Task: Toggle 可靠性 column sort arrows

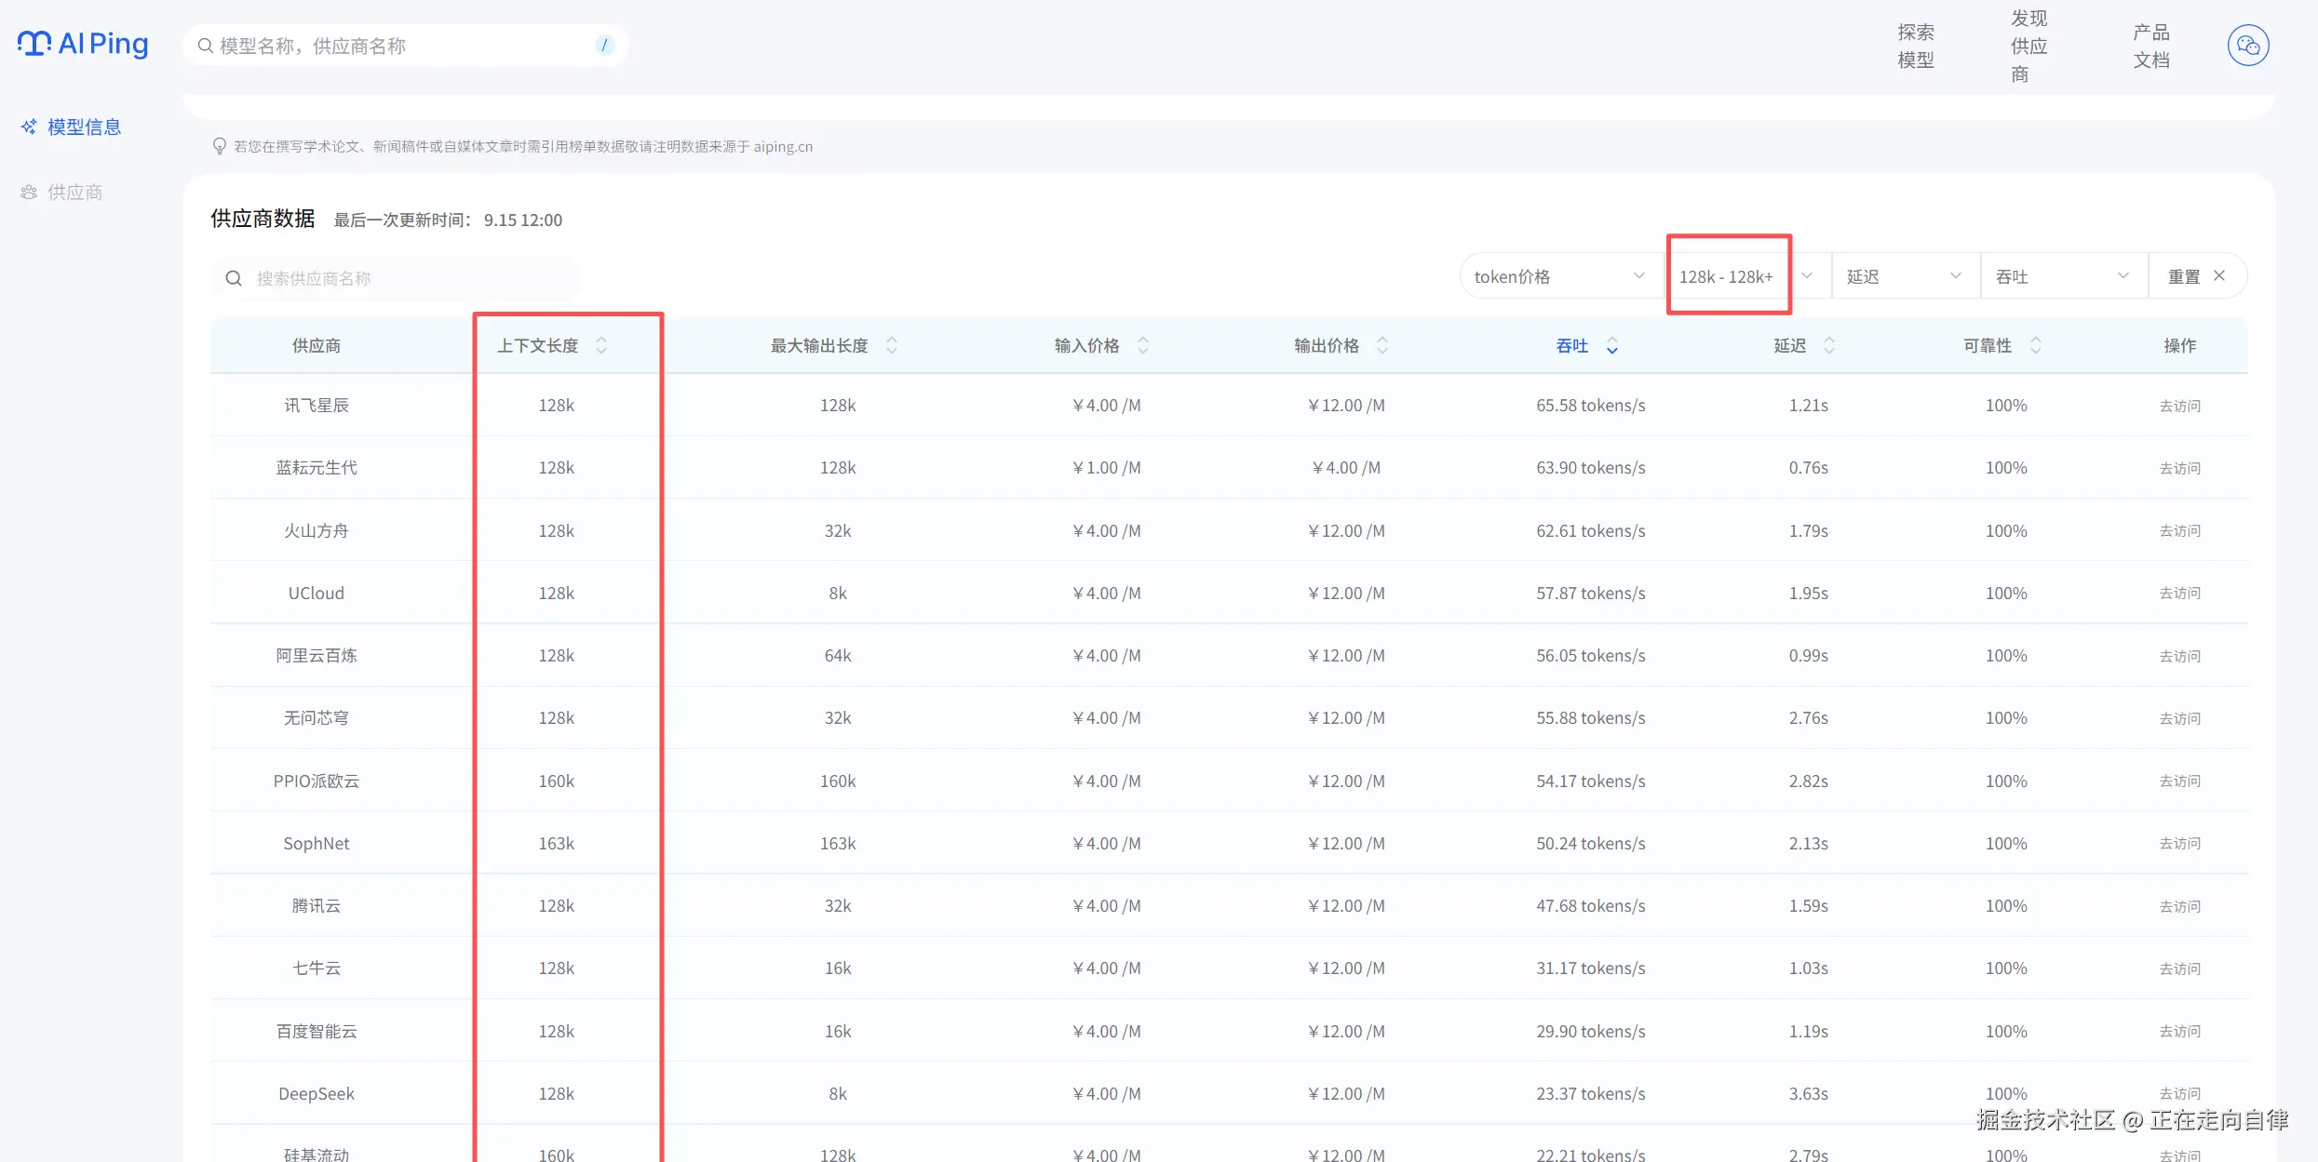Action: [2036, 345]
